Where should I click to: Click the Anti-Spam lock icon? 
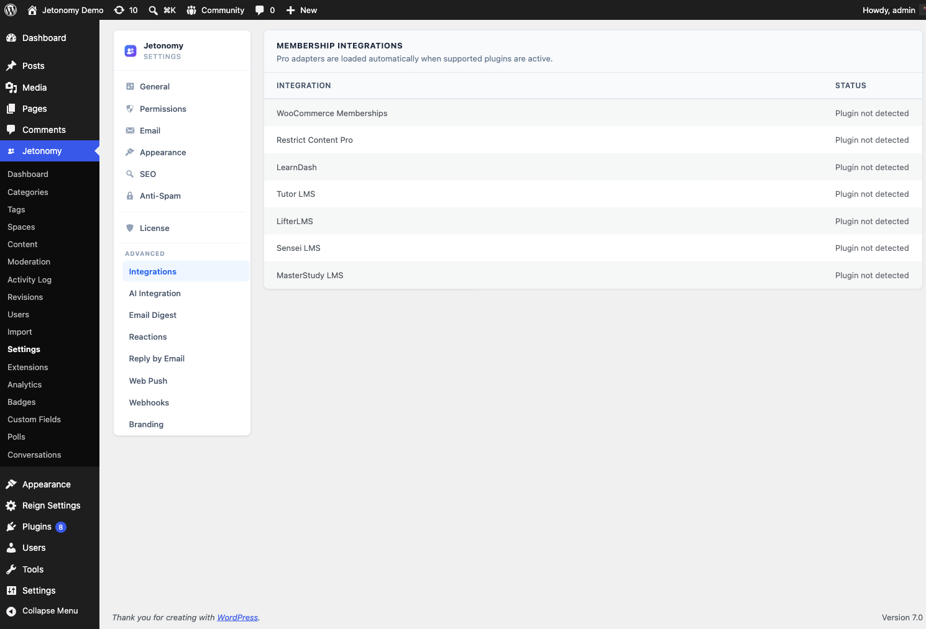[130, 196]
